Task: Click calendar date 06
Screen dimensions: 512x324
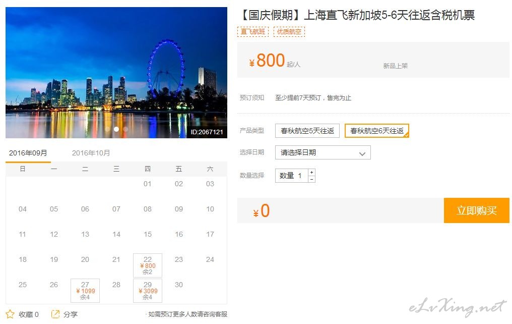Action: (85, 209)
